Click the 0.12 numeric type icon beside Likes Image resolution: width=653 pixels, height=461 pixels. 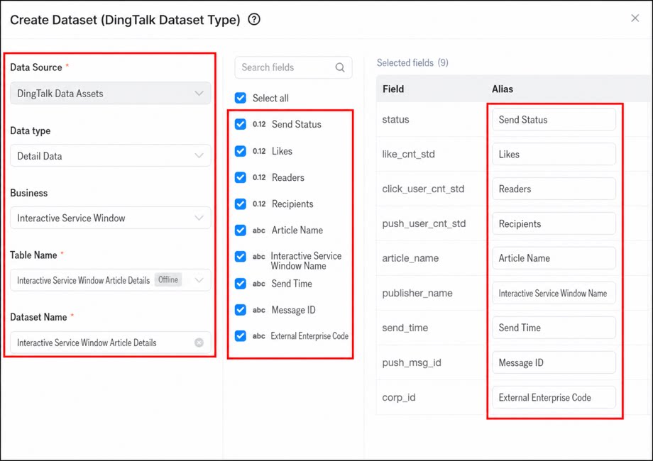coord(259,151)
